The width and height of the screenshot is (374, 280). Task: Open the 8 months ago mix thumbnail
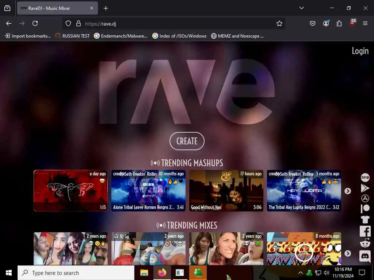(x=304, y=249)
